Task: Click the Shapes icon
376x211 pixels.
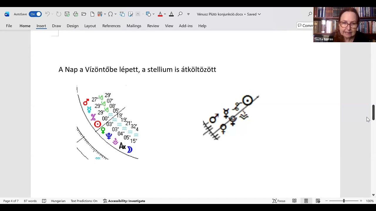Action: pyautogui.click(x=148, y=14)
